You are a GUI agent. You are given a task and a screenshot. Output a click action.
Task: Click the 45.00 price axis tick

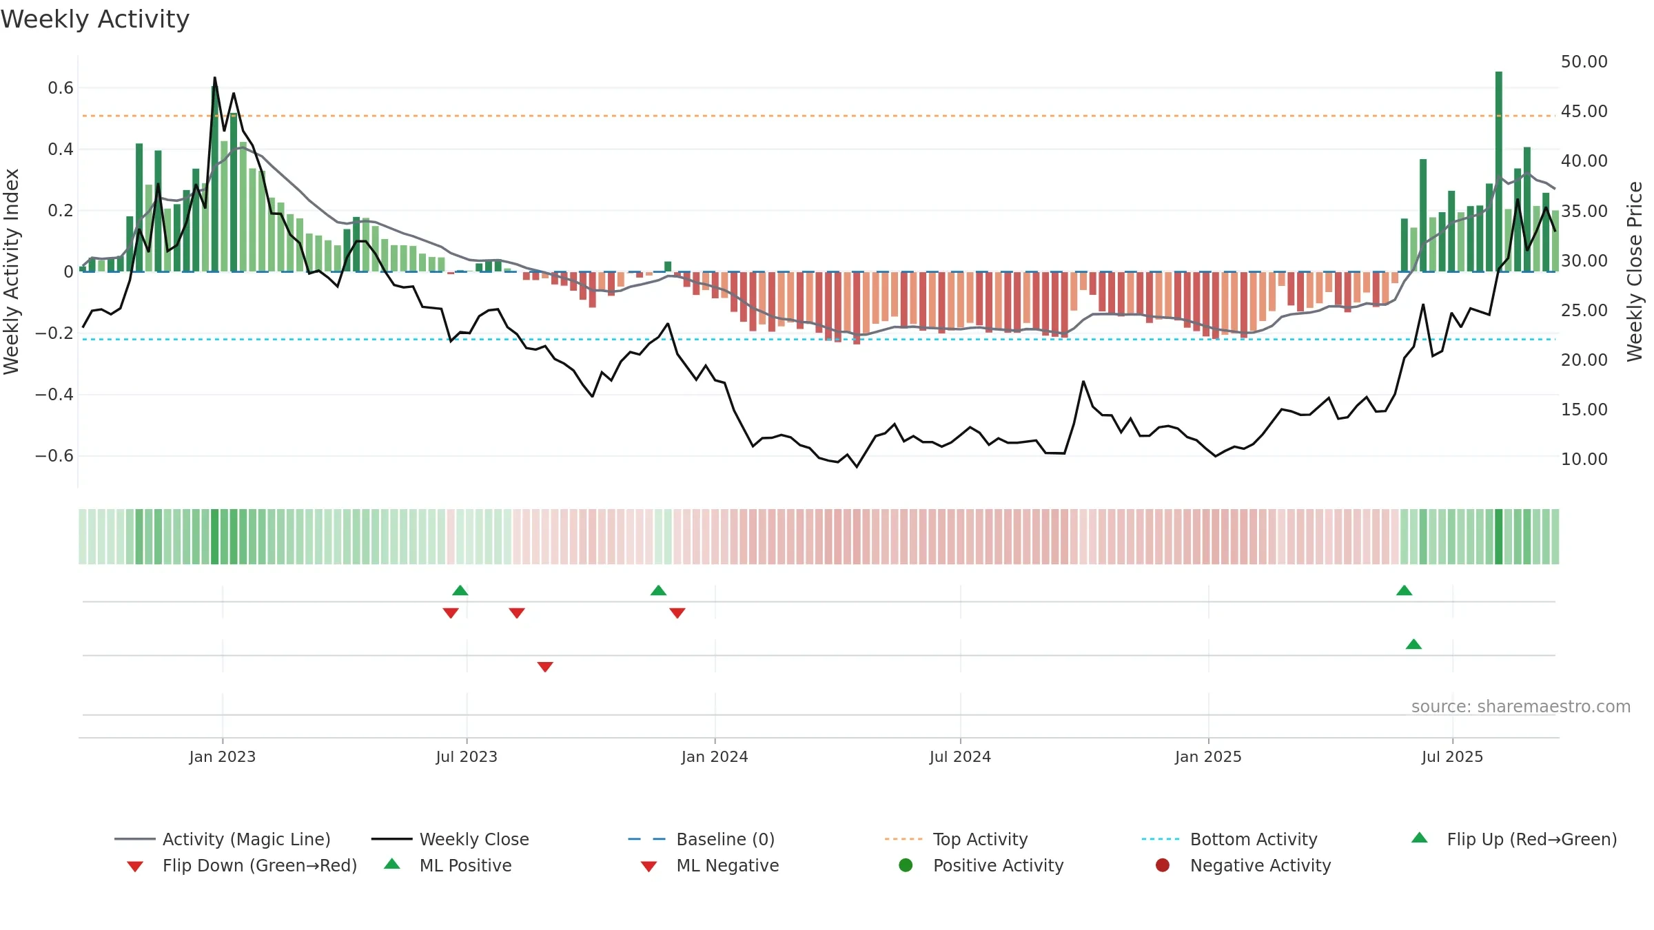[1584, 111]
